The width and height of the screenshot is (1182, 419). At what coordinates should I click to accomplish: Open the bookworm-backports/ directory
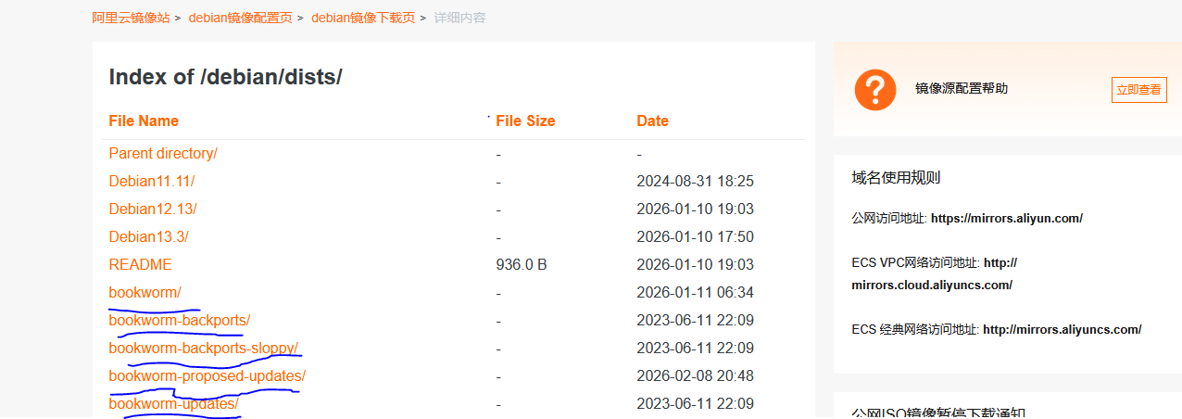tap(180, 320)
